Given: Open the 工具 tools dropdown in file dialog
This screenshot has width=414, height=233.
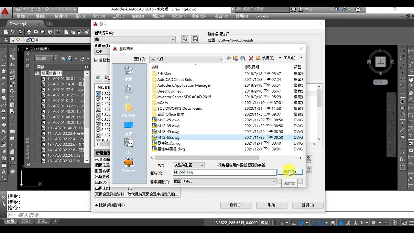Looking at the screenshot, I should pos(301,58).
